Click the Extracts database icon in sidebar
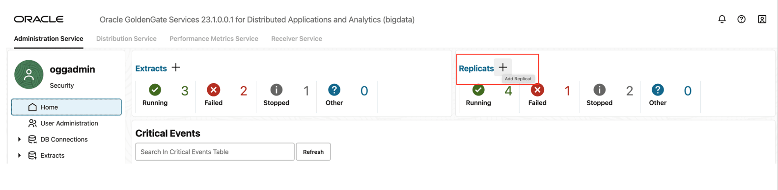This screenshot has width=778, height=190. [32, 155]
